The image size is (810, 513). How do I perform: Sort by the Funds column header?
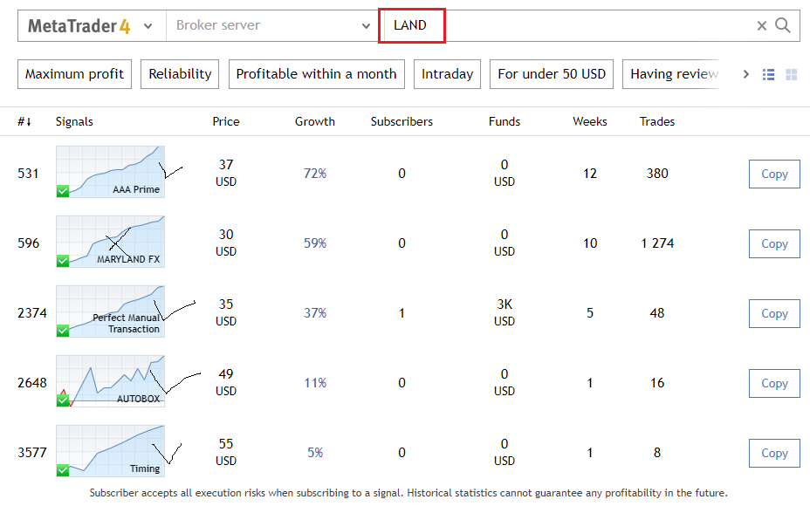pyautogui.click(x=505, y=122)
